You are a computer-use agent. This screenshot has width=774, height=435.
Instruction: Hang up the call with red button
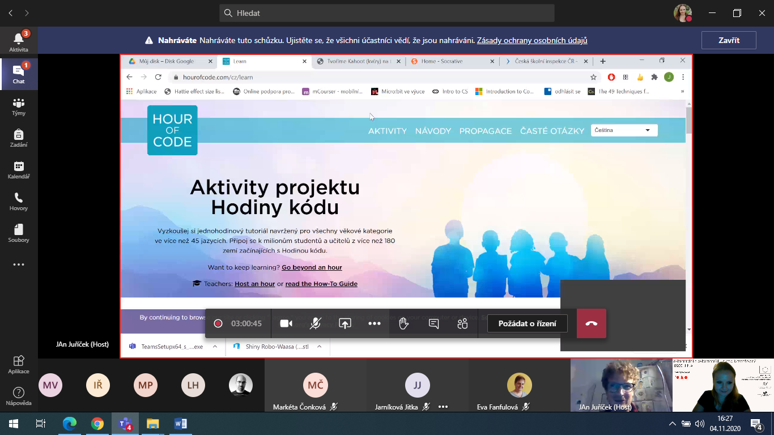click(x=591, y=323)
